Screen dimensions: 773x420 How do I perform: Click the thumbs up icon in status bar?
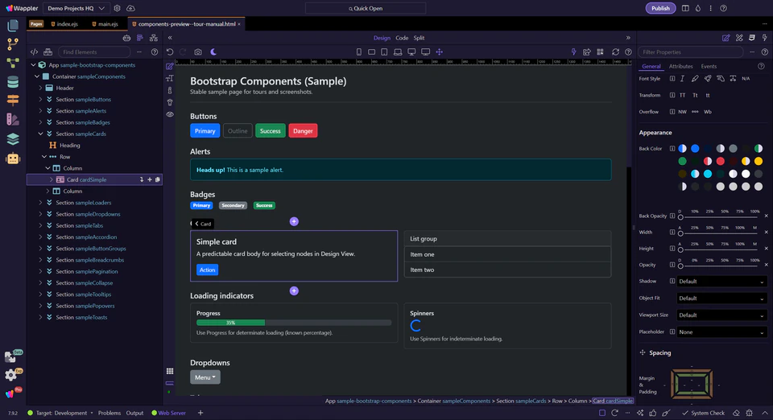pyautogui.click(x=653, y=413)
